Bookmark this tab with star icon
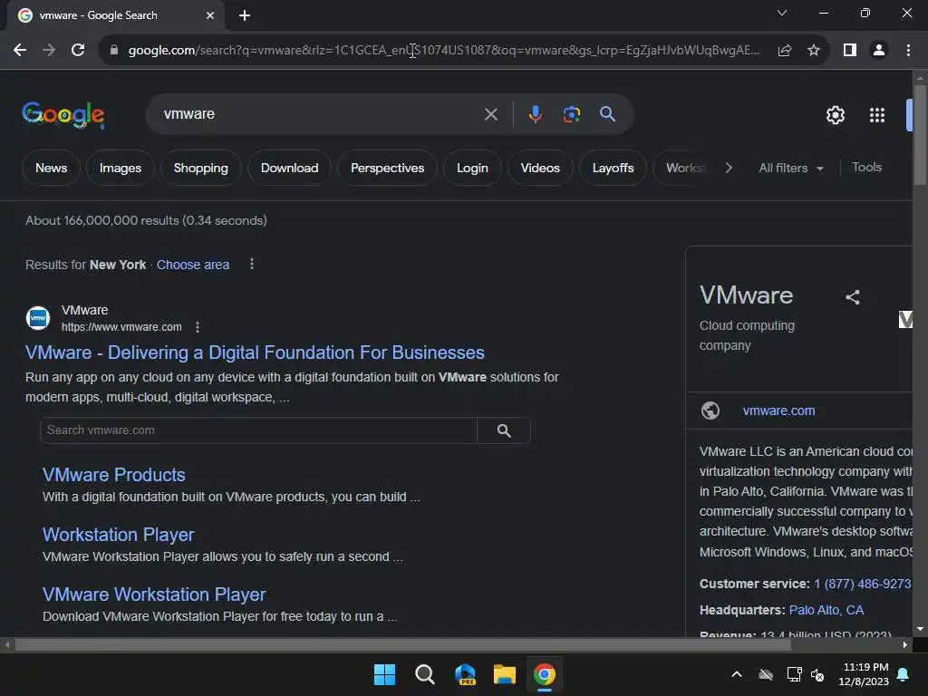This screenshot has height=696, width=928. click(814, 51)
